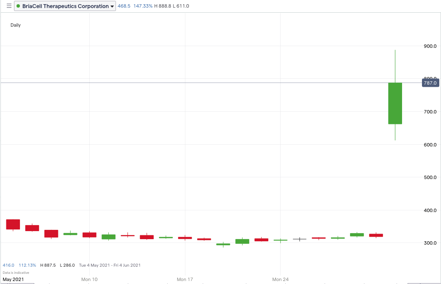Click the 300.0 price axis label

(430, 243)
